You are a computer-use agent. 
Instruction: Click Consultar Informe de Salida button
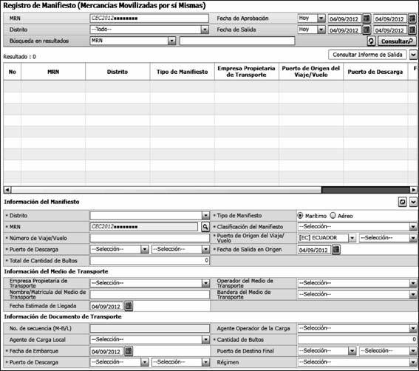click(x=367, y=55)
